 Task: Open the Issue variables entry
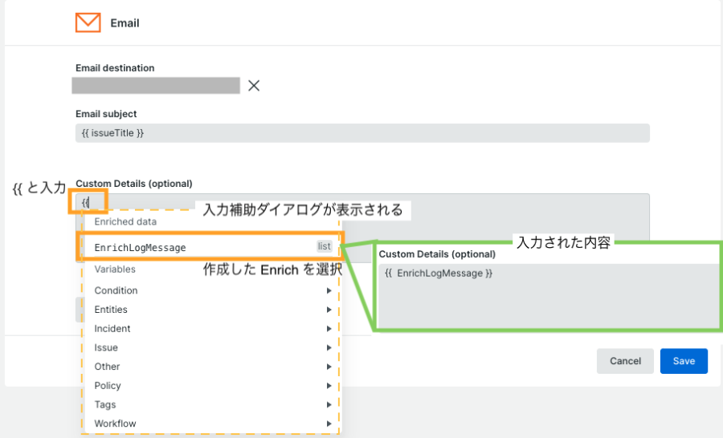(106, 347)
